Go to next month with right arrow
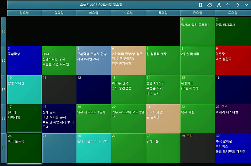This screenshot has width=251, height=166. tap(237, 5)
